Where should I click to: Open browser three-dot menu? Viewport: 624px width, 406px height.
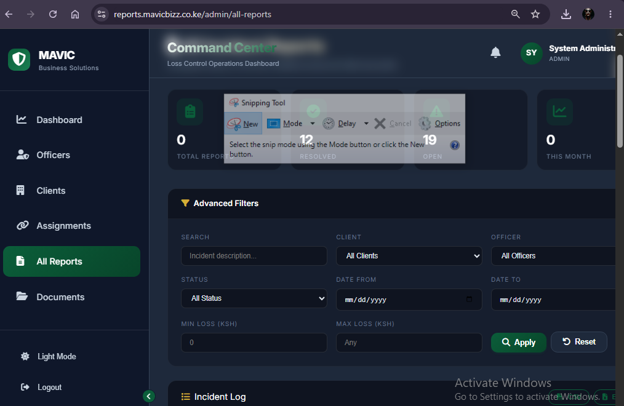[610, 14]
